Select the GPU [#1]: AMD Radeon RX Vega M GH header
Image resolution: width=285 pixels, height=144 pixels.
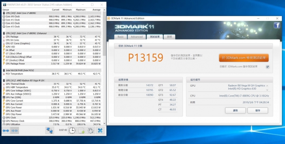point(51,80)
